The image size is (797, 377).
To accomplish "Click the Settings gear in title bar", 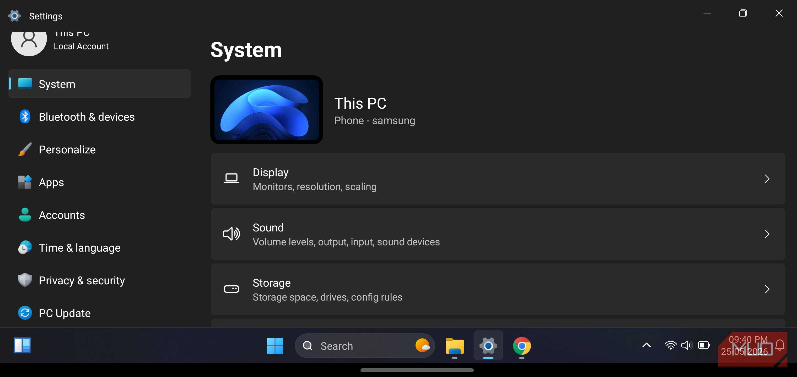I will pos(14,16).
